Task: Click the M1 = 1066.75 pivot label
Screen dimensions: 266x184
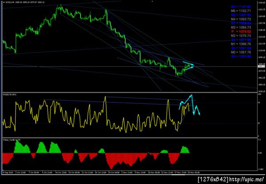Action: (x=241, y=44)
